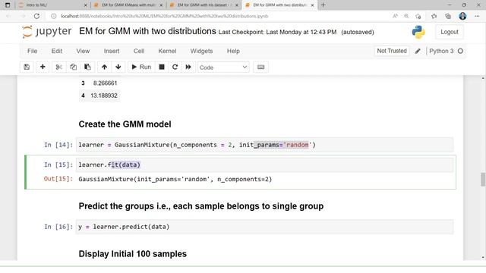Click the Not Trusted button
Image resolution: width=486 pixels, height=273 pixels.
(392, 51)
